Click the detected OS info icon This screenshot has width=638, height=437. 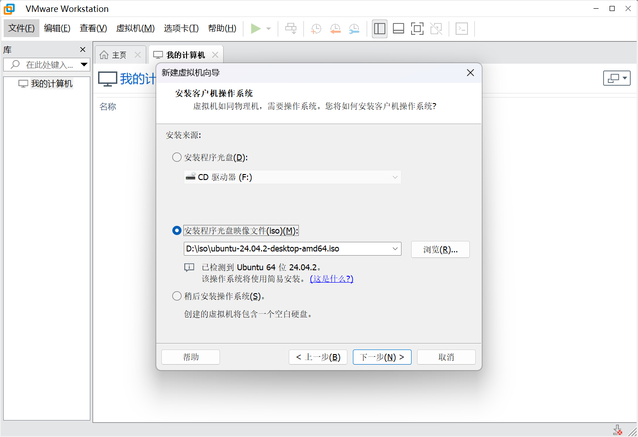tap(189, 267)
